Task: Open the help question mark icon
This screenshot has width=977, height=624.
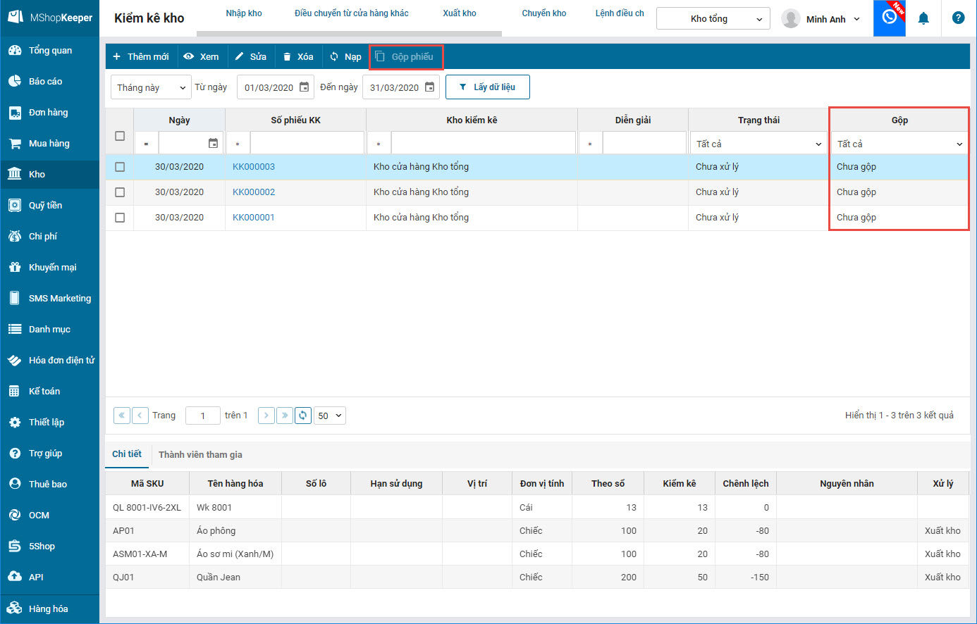Action: click(958, 18)
